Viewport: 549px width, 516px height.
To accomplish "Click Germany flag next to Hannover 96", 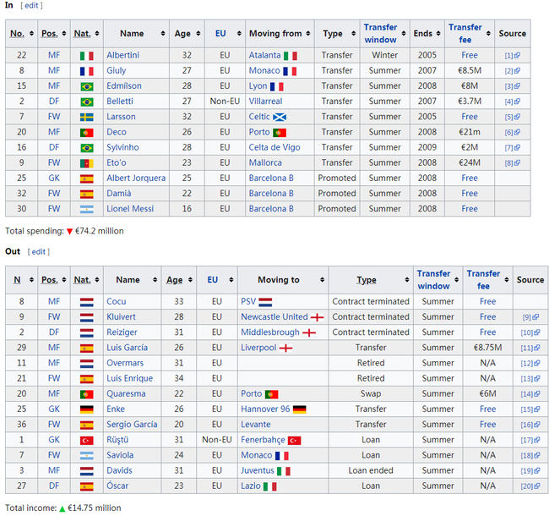I will (x=299, y=409).
